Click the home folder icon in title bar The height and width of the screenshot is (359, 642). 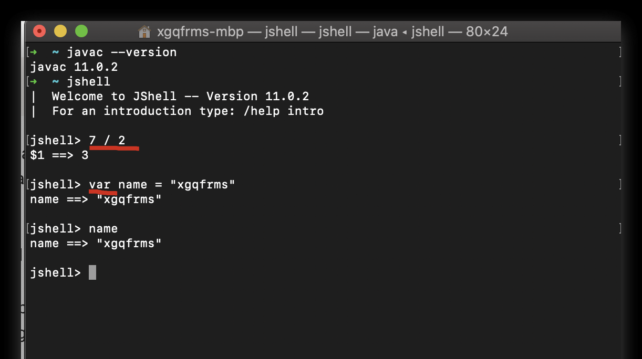point(144,31)
